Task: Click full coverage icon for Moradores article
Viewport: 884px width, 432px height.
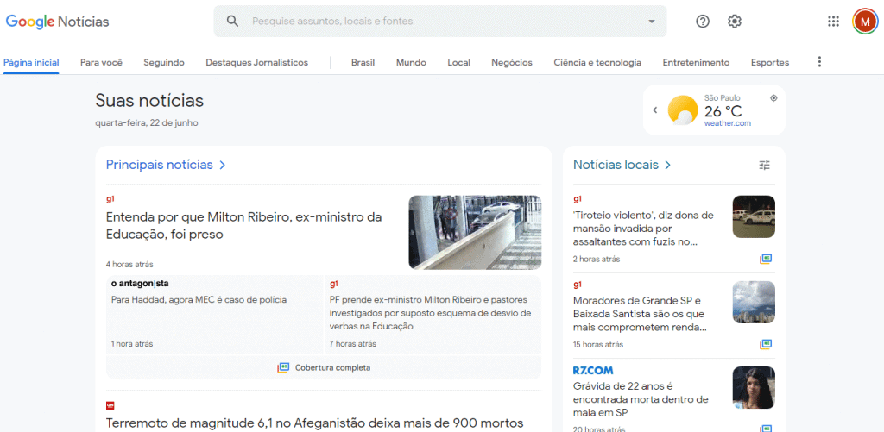Action: coord(765,344)
